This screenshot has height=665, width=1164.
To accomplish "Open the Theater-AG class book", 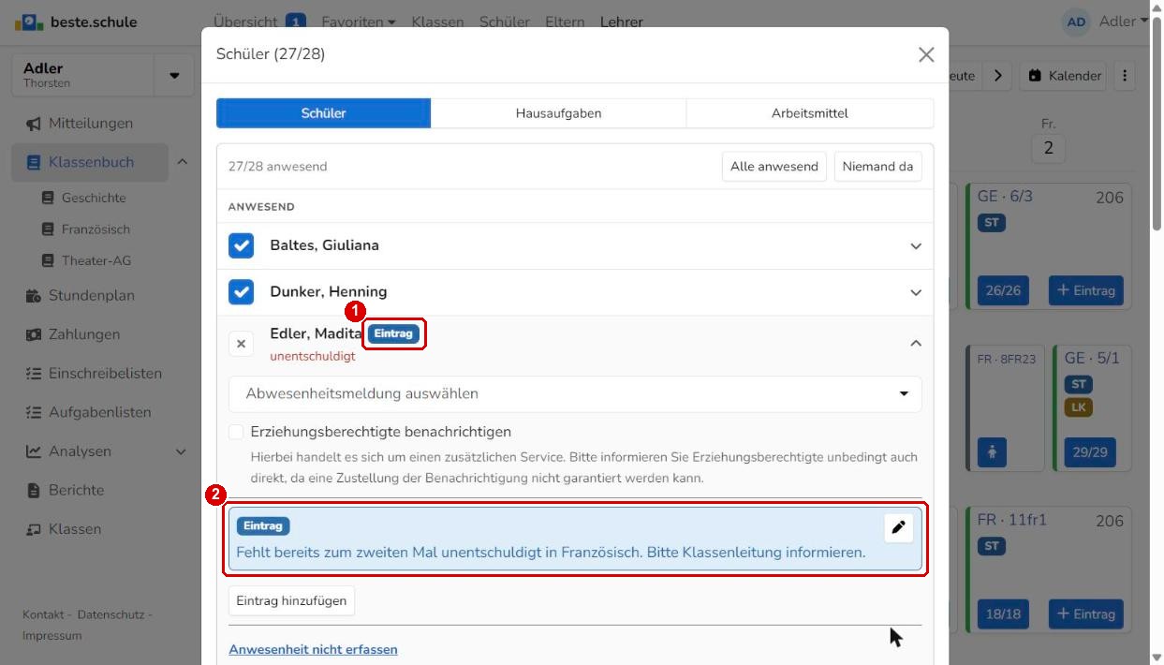I will click(95, 260).
